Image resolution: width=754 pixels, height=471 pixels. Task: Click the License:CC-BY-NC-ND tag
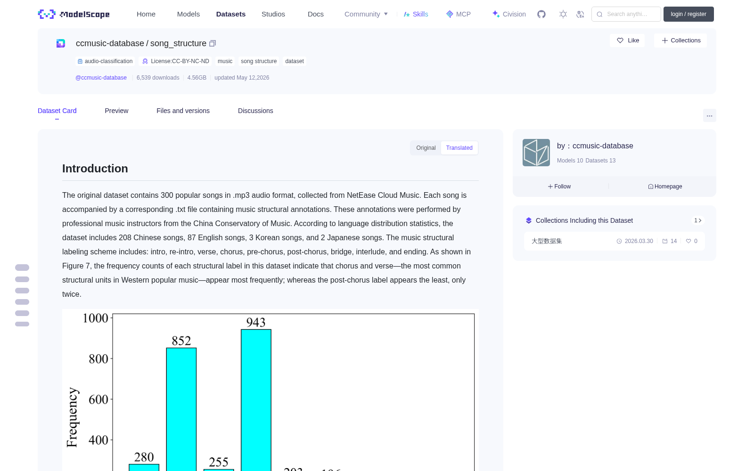(176, 61)
